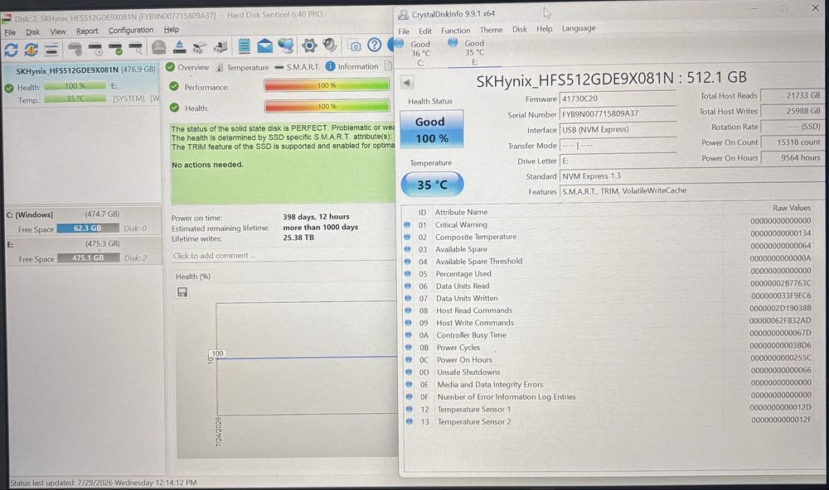
Task: Open the Function menu in CrystalDiskInfo
Action: (456, 31)
